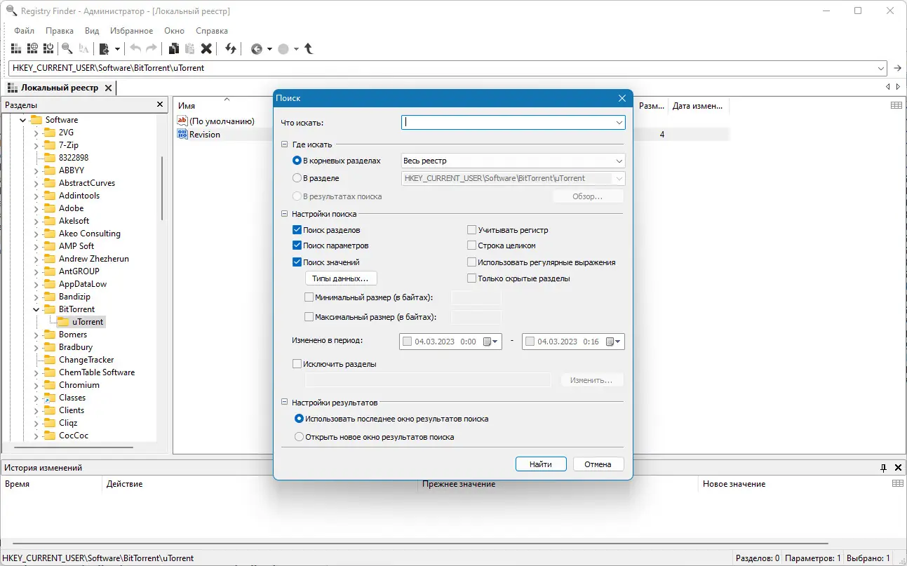Uncheck the Поиск разделов checkbox
907x566 pixels.
coord(297,230)
